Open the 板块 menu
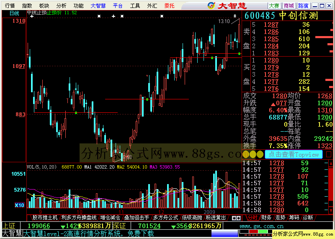The height and width of the screenshot is (239, 335). pyautogui.click(x=44, y=5)
